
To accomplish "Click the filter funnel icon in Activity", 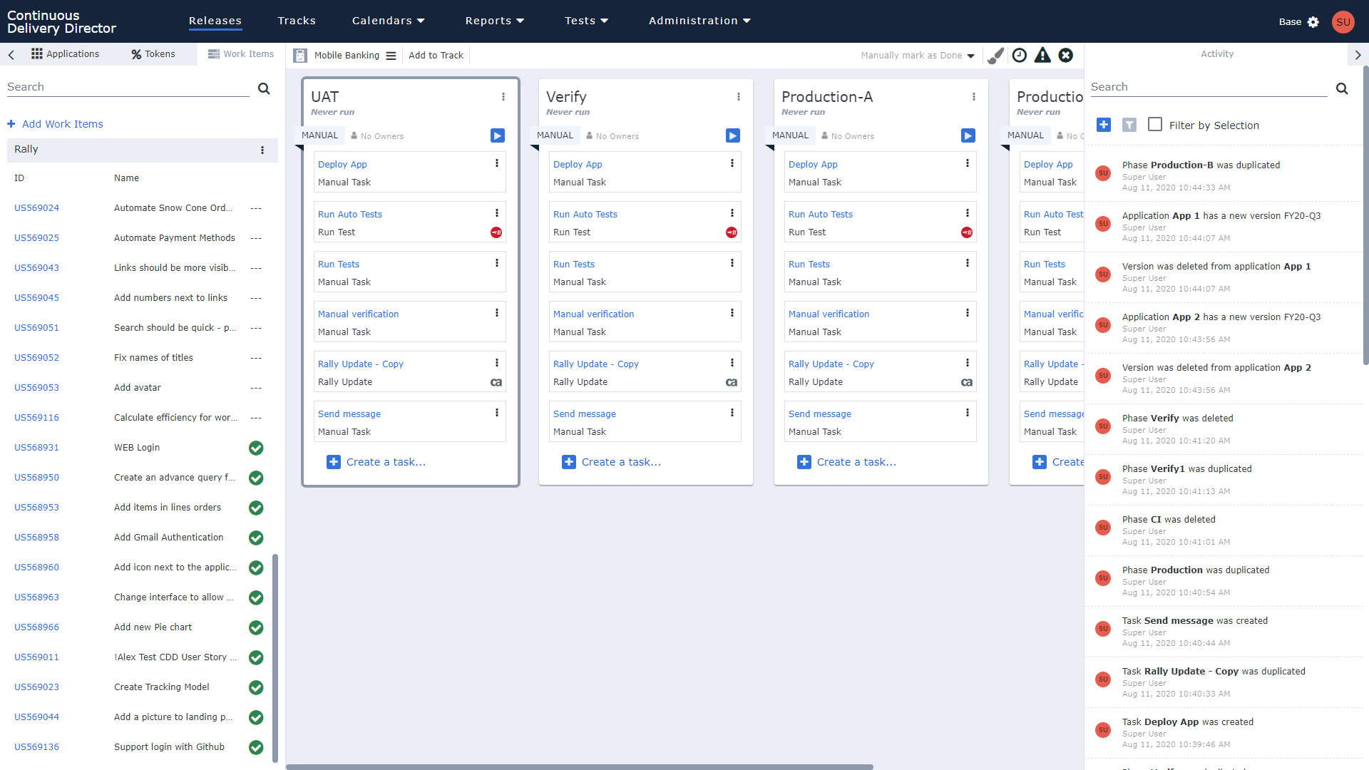I will pos(1129,125).
